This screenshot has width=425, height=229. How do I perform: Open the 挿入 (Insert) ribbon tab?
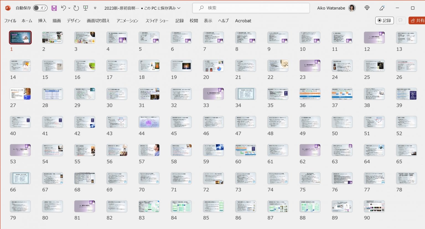pos(42,21)
